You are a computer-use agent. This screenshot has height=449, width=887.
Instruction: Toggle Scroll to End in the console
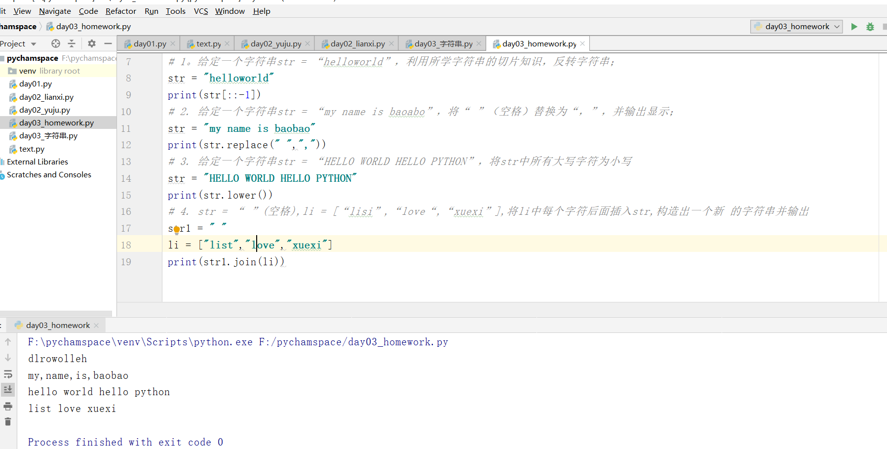8,390
